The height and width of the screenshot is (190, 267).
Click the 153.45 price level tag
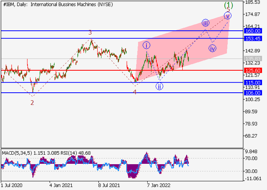pos(253,38)
